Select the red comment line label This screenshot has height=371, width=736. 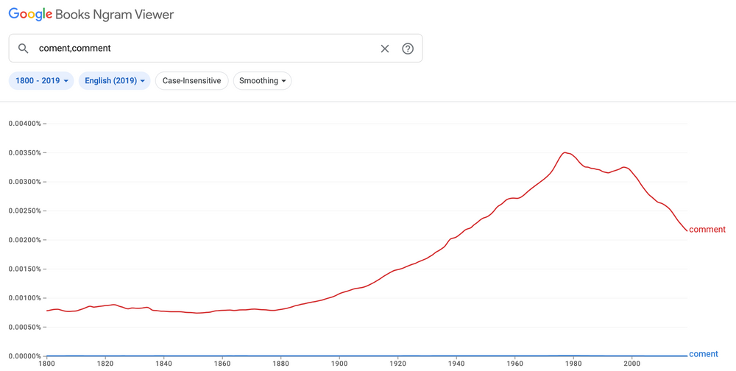coord(707,230)
